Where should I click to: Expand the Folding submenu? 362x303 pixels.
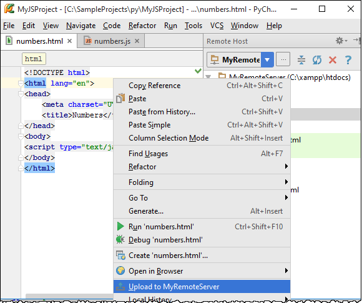tap(202, 182)
